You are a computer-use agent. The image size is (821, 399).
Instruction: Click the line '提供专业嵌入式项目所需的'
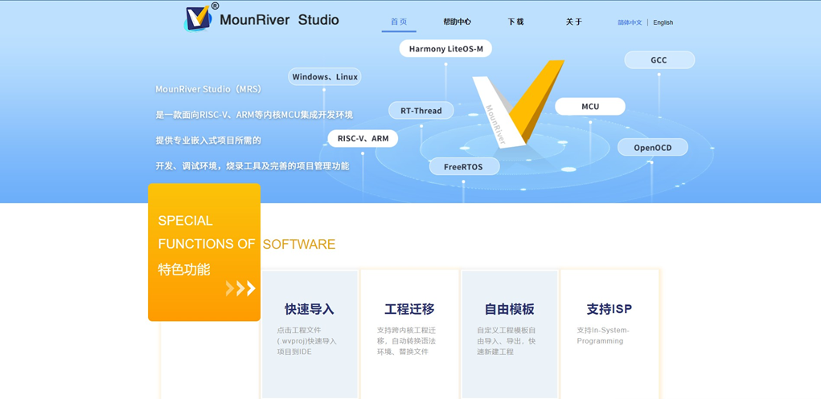[x=208, y=140]
